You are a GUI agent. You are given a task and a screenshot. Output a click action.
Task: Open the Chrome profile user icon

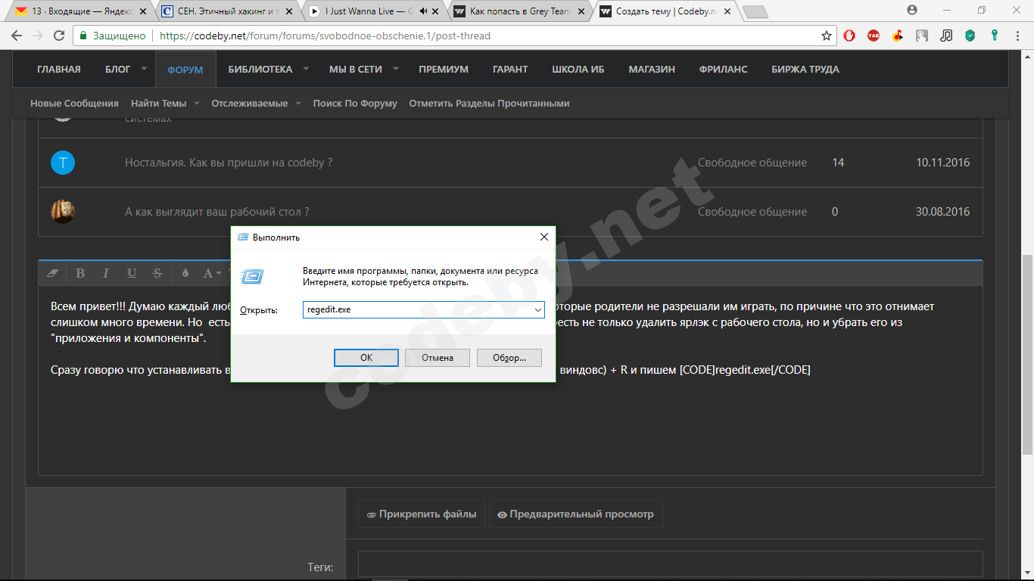(912, 11)
